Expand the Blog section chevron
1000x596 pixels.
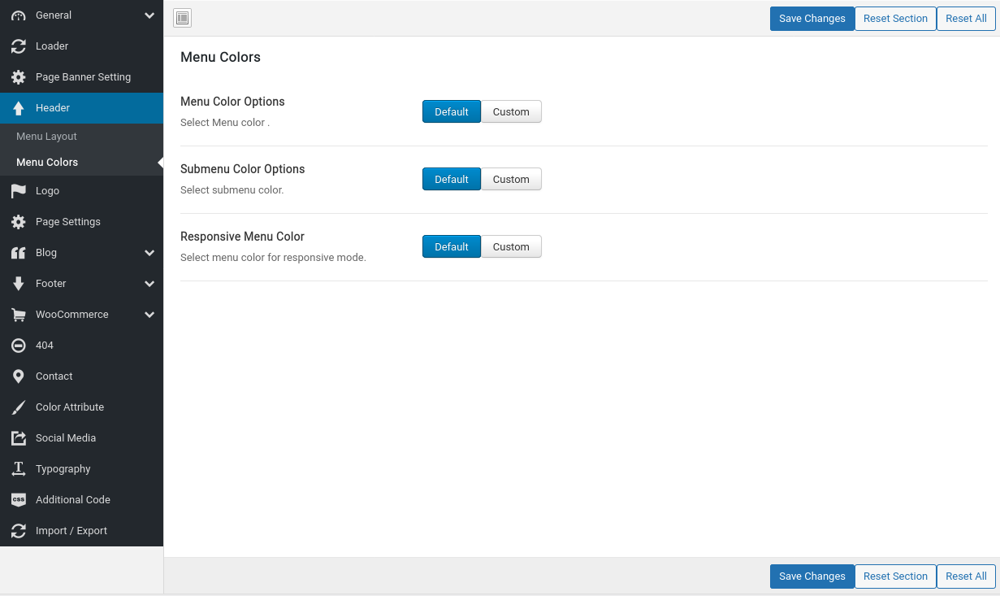tap(149, 253)
